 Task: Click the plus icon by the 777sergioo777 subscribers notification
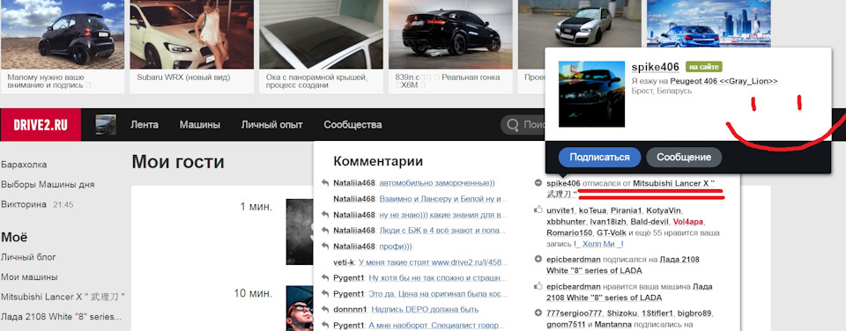point(538,313)
